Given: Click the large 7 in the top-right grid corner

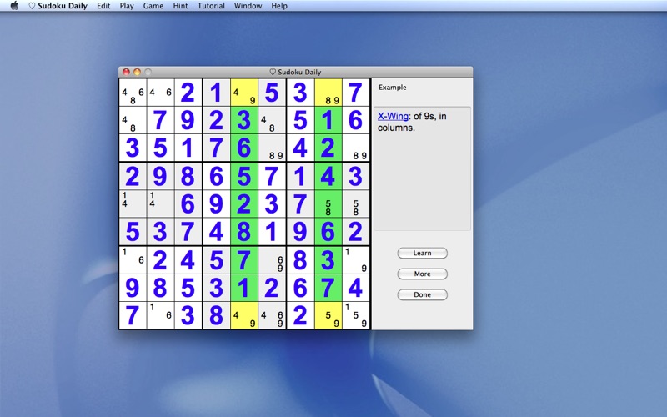Looking at the screenshot, I should click(356, 93).
